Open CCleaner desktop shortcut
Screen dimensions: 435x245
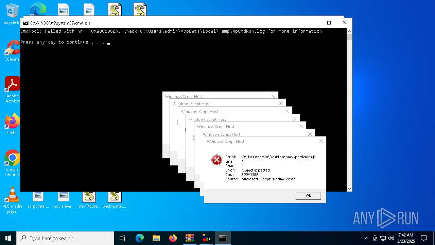[x=13, y=51]
